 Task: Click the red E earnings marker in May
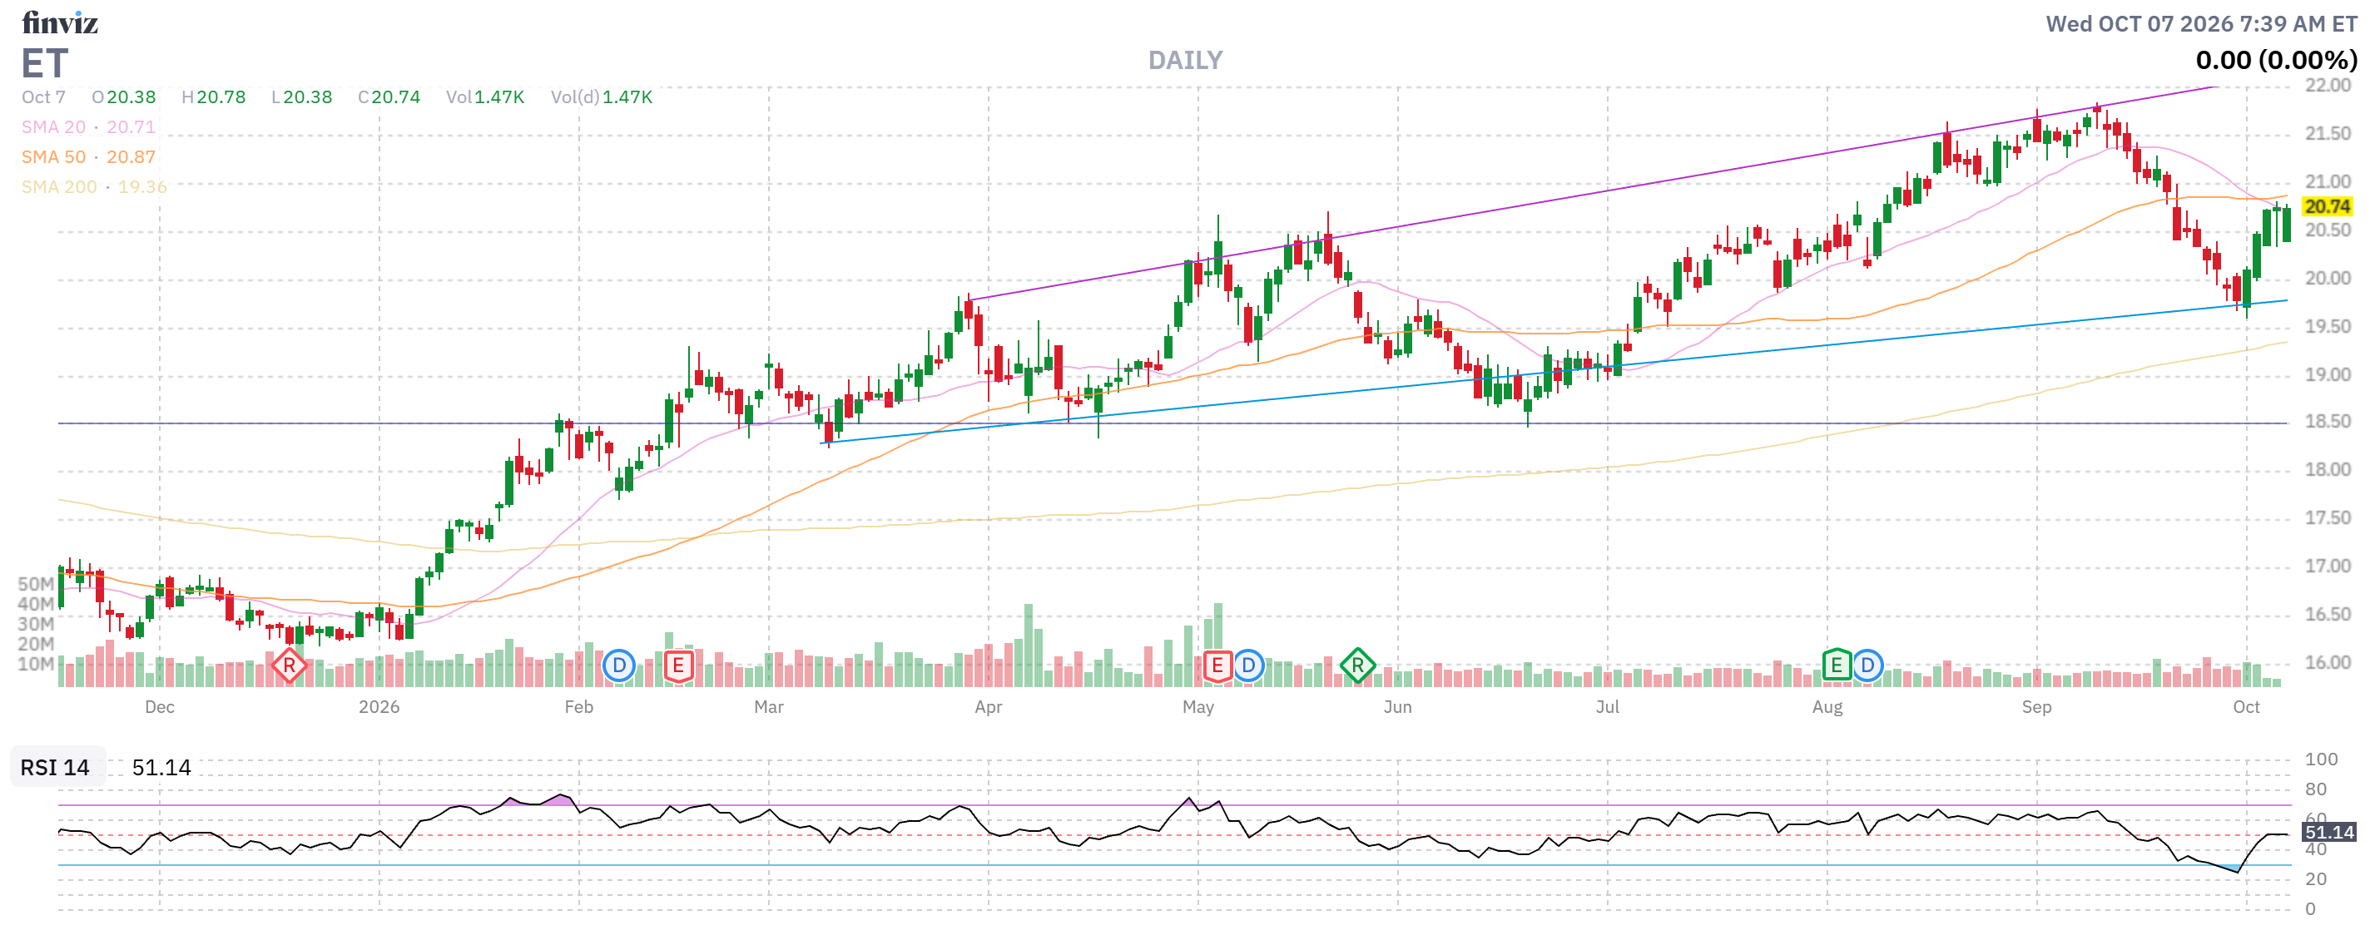click(1217, 665)
